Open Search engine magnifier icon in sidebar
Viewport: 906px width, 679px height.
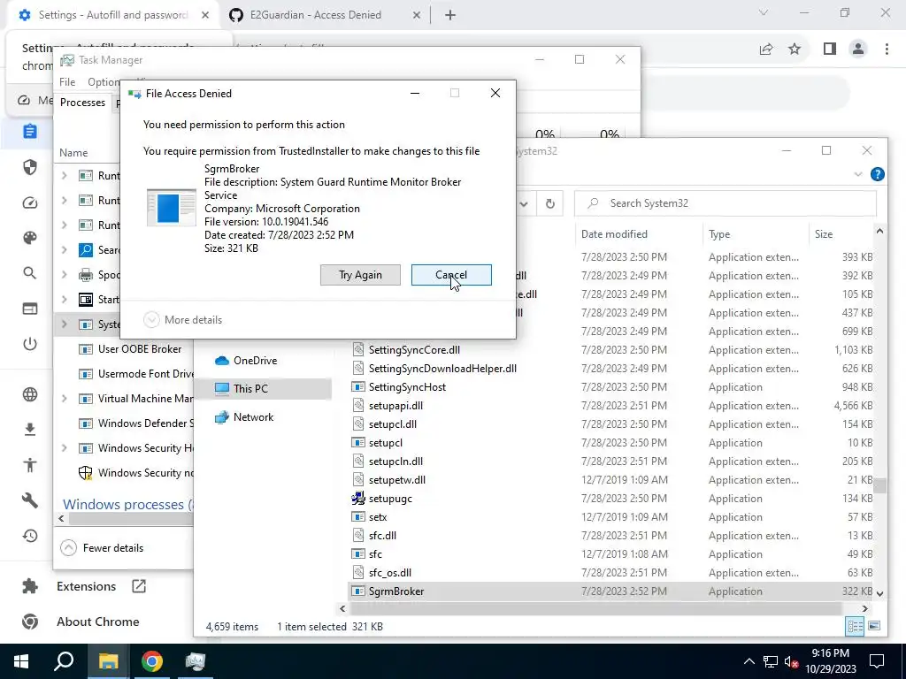[x=30, y=273]
